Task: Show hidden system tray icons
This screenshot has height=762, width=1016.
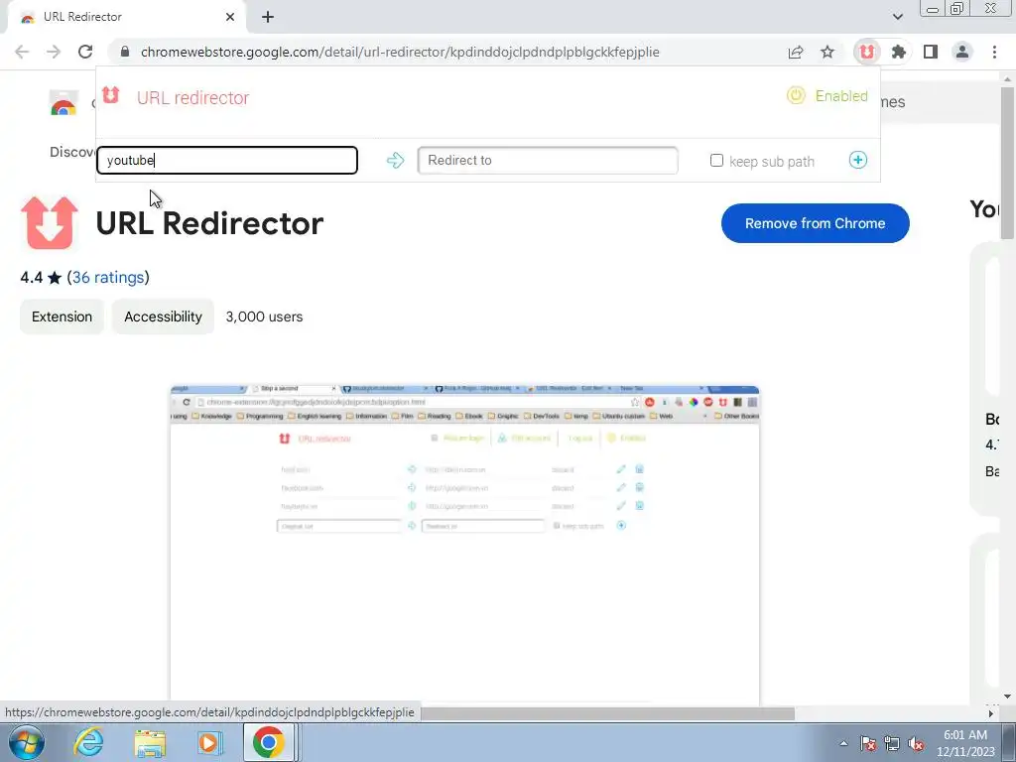Action: (843, 743)
